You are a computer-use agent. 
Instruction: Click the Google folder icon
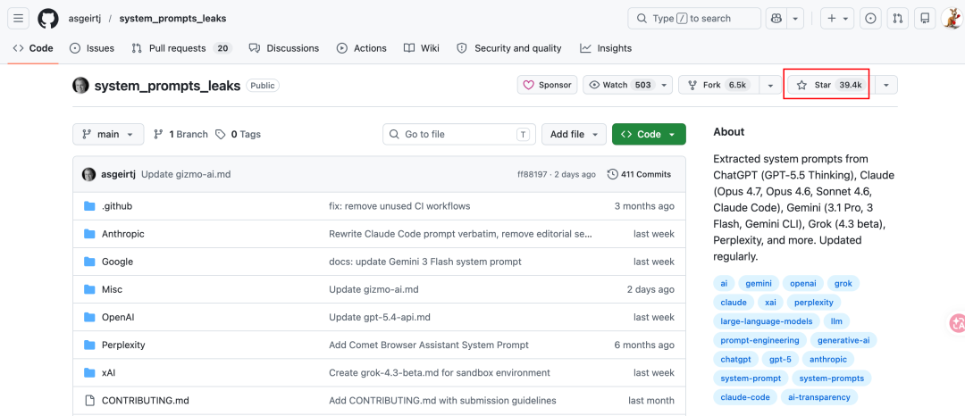point(90,262)
